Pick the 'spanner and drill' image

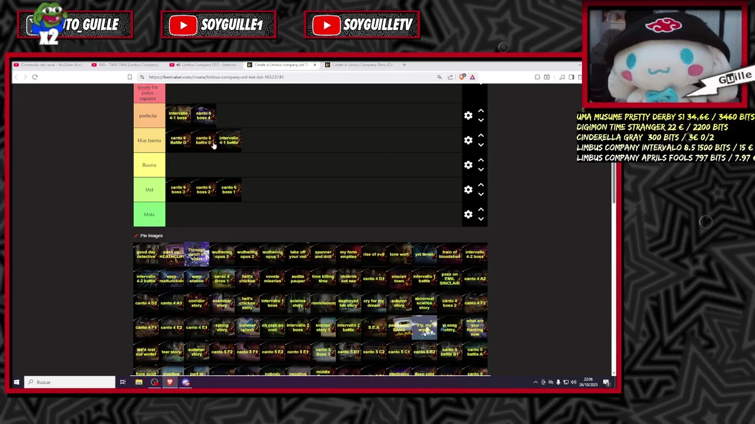[x=323, y=254]
